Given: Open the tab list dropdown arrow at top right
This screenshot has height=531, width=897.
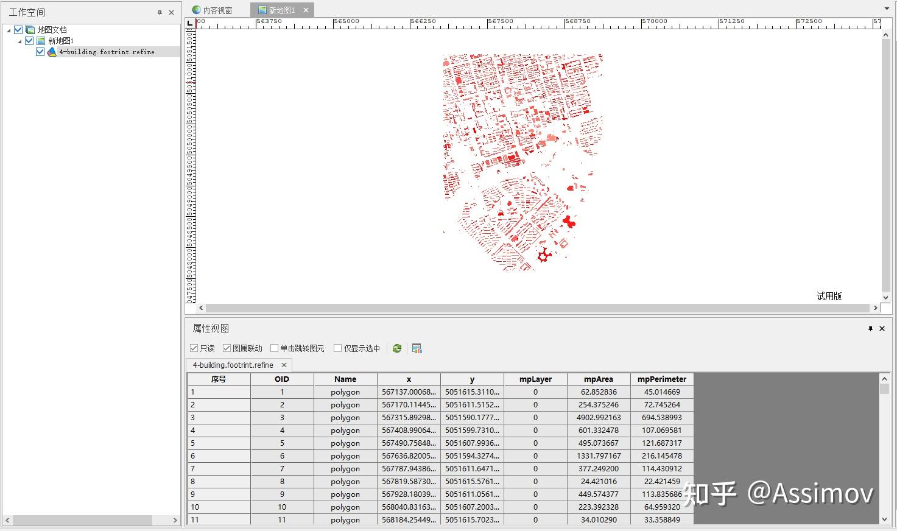Looking at the screenshot, I should [887, 9].
